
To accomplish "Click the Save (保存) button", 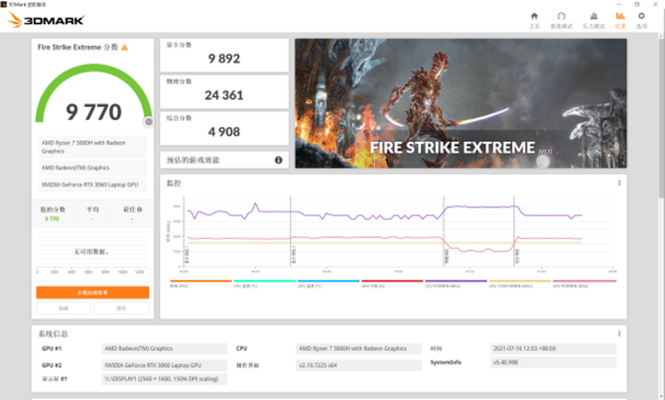I will (121, 308).
